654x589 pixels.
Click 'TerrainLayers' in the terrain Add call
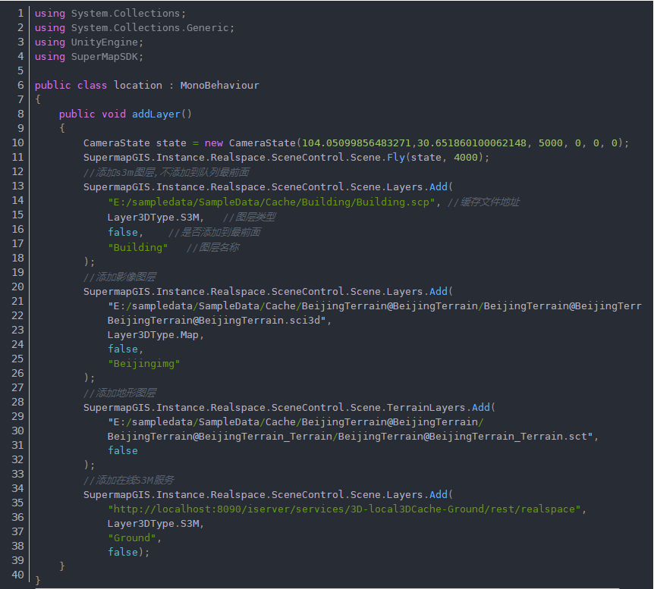426,407
